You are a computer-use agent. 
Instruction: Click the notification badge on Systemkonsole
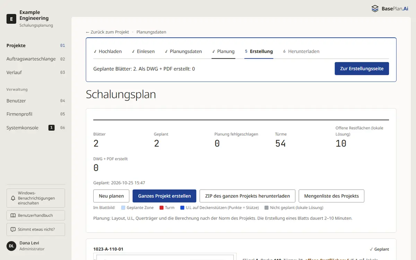point(51,128)
